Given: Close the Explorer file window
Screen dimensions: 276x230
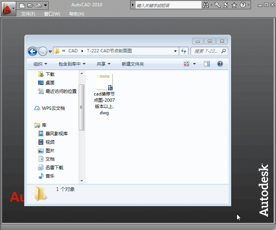Looking at the screenshot, I should click(222, 41).
